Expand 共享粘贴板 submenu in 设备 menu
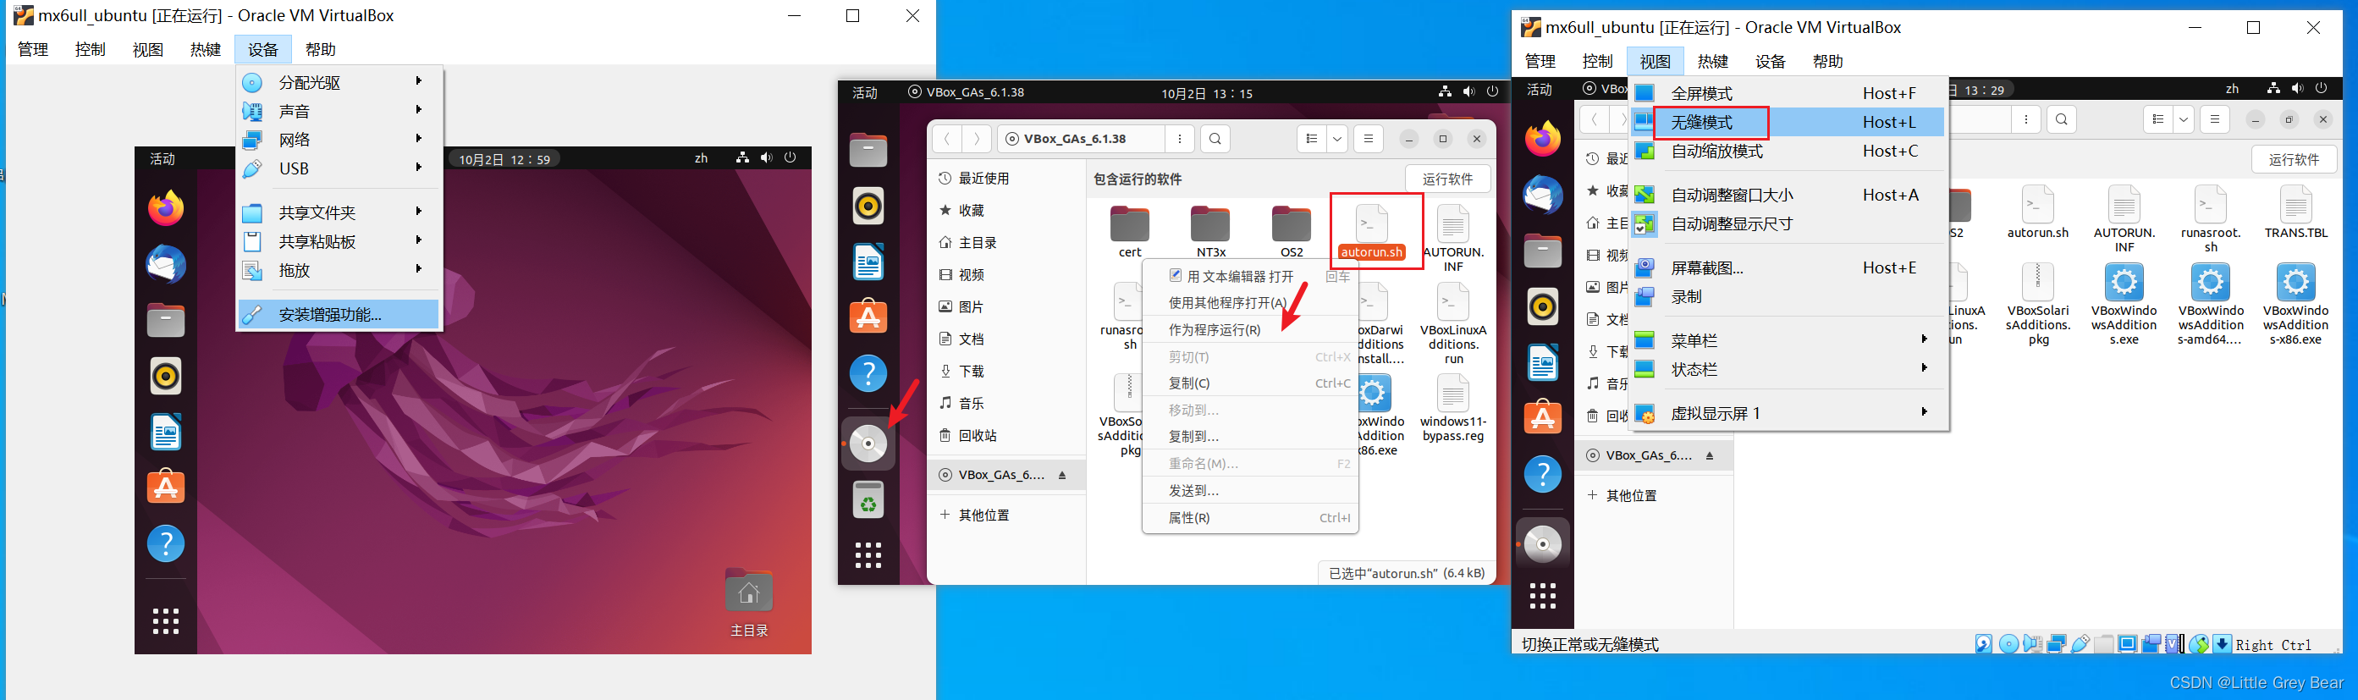 pyautogui.click(x=339, y=241)
